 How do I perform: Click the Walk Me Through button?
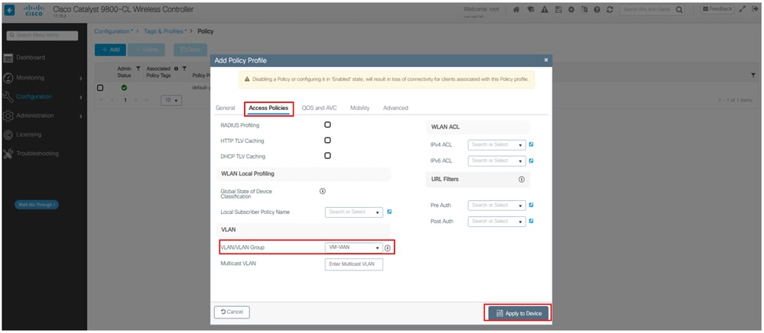[x=37, y=205]
